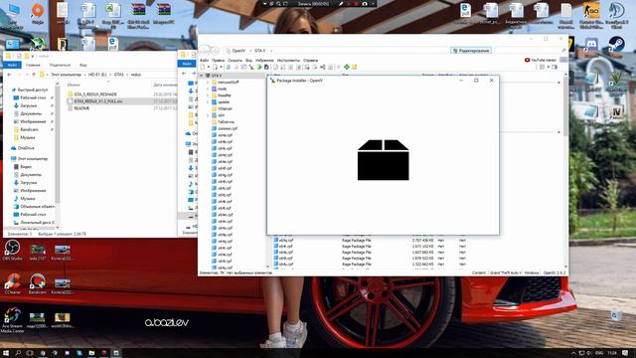Open Counter-Strike GO desktop shortcut
The image size is (636, 358).
[x=591, y=16]
